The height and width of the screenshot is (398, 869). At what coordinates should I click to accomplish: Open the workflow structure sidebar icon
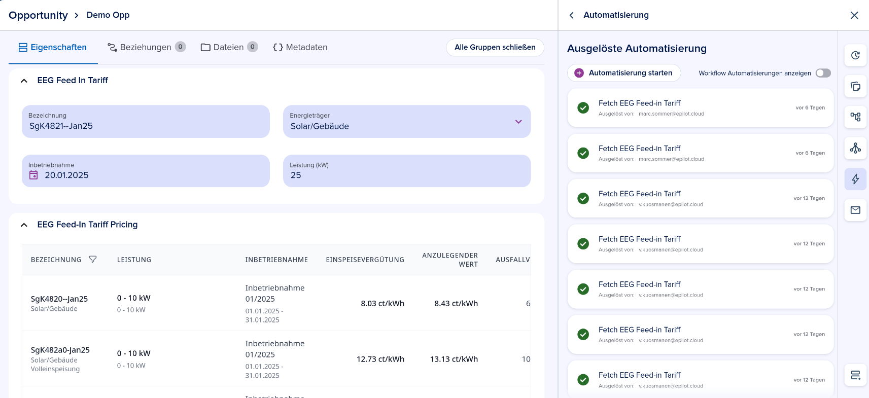(855, 117)
